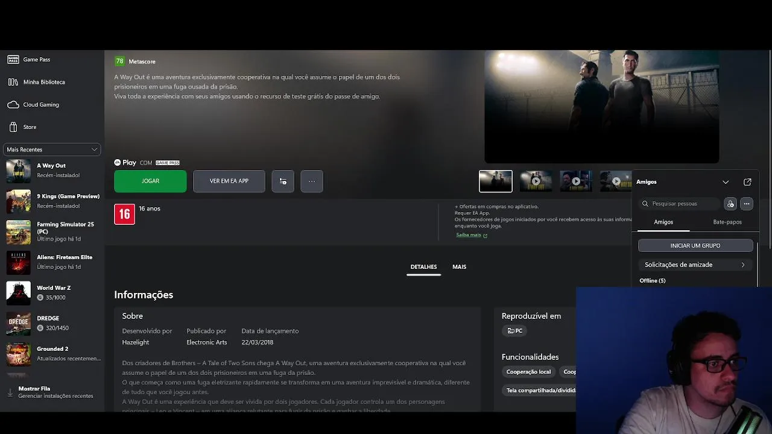
Task: Open Farming Simulator 25 cover icon
Action: tap(18, 232)
